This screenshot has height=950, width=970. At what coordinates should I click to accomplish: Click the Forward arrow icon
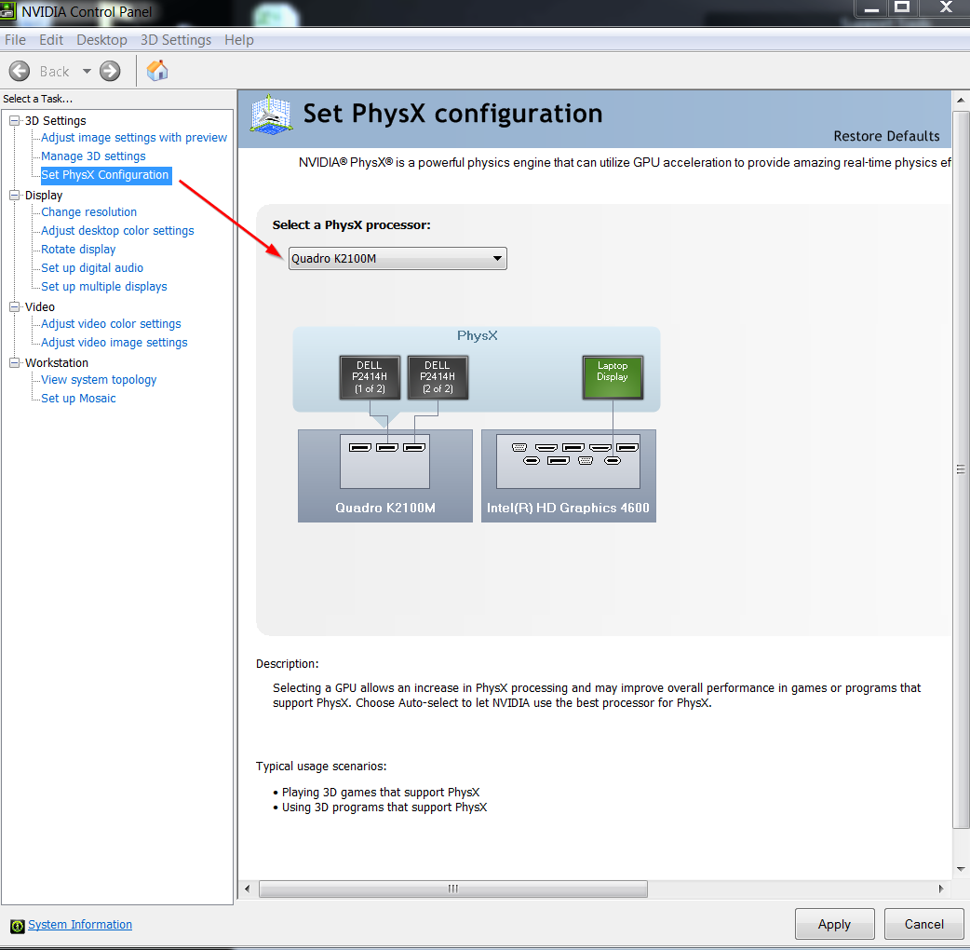point(110,71)
